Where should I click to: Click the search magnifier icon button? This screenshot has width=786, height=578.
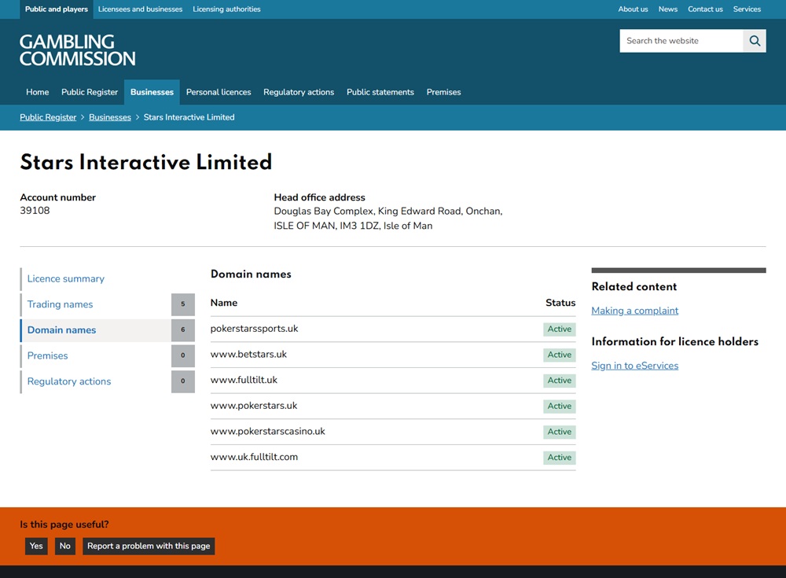[755, 41]
